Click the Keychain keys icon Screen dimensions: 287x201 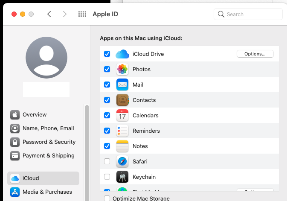coord(122,177)
